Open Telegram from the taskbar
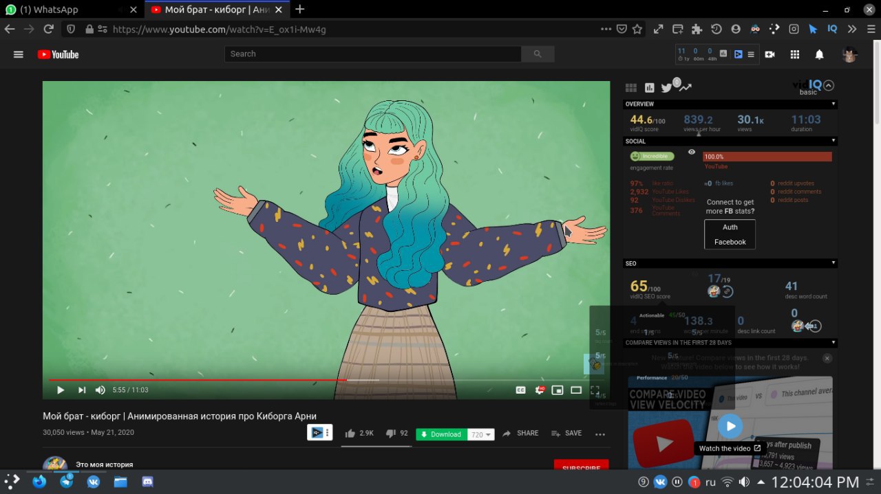The height and width of the screenshot is (494, 881). pos(67,482)
